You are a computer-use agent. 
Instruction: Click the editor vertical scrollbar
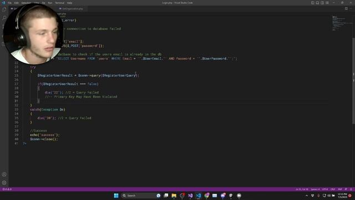[x=353, y=81]
